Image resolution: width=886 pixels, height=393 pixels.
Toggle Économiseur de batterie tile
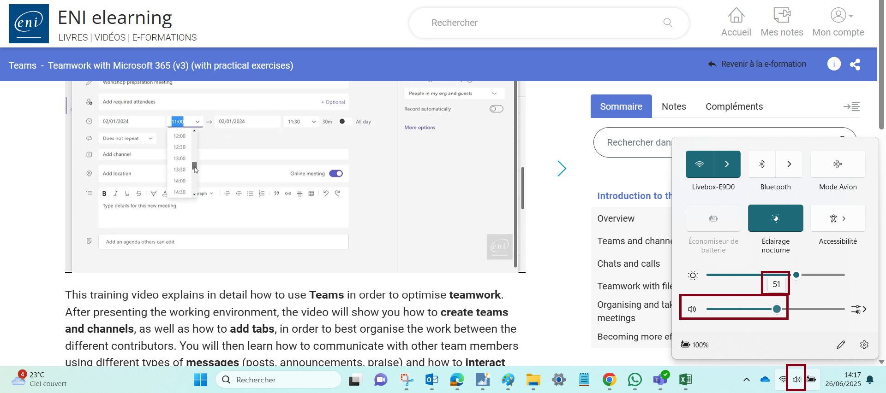coord(713,218)
